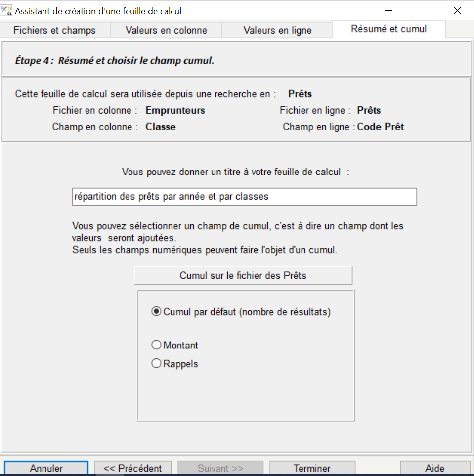The height and width of the screenshot is (476, 474).
Task: Minimize the assistant window
Action: (x=388, y=11)
